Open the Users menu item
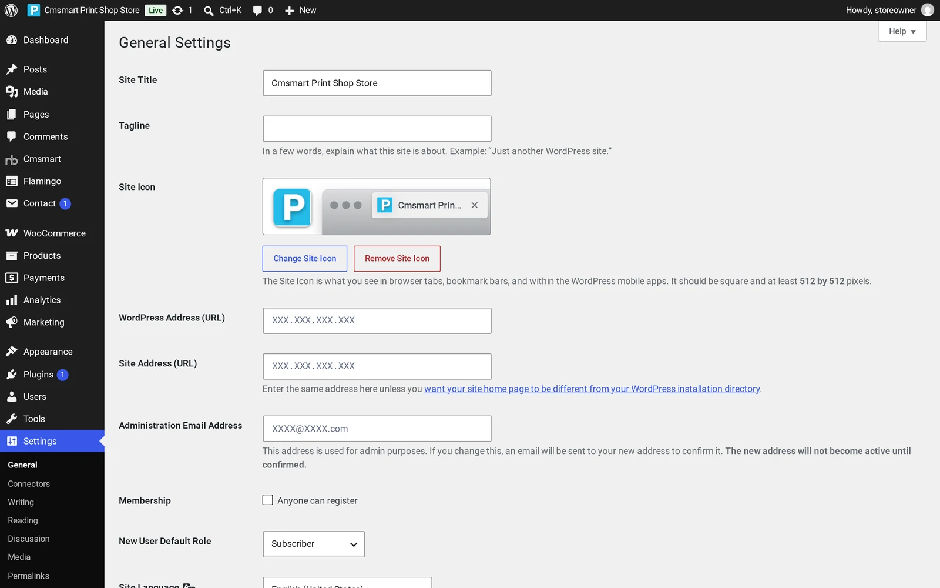 [x=52, y=397]
